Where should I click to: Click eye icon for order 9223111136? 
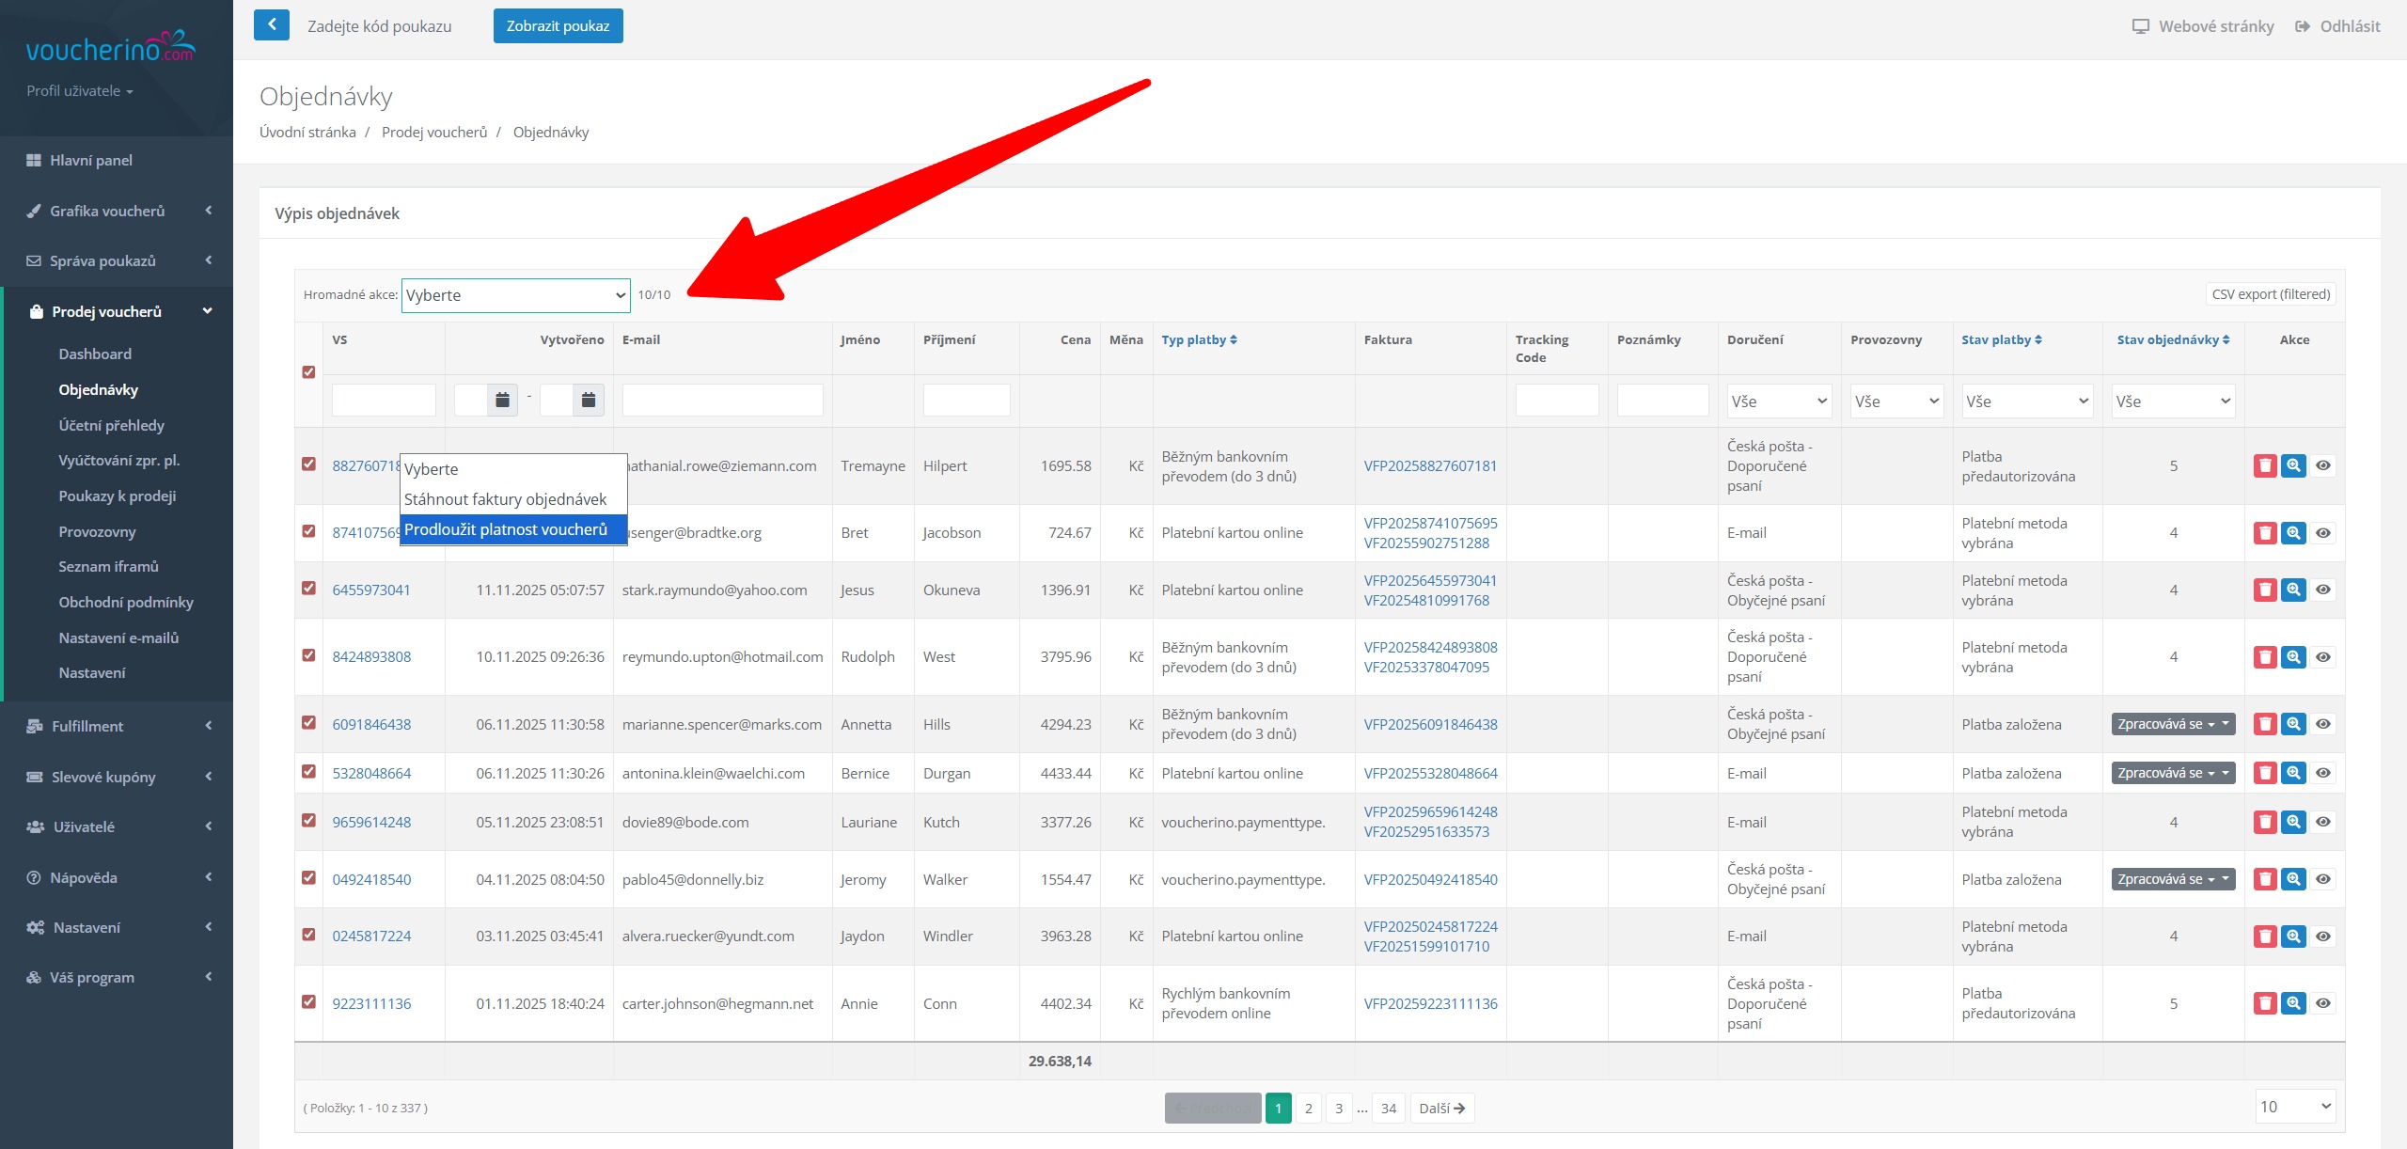point(2323,1003)
